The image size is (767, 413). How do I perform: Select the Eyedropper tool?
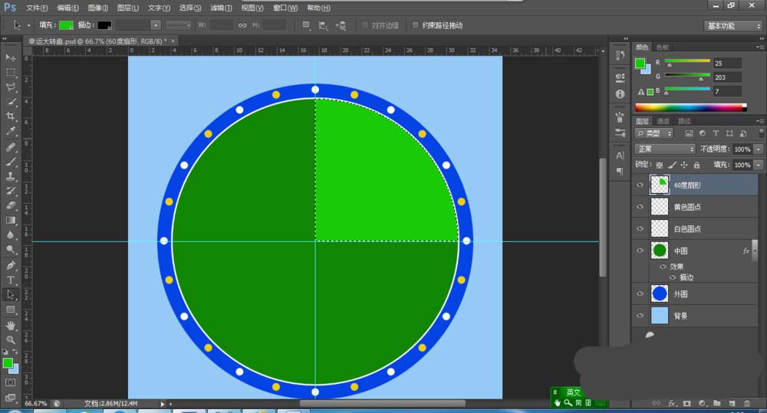pyautogui.click(x=10, y=131)
